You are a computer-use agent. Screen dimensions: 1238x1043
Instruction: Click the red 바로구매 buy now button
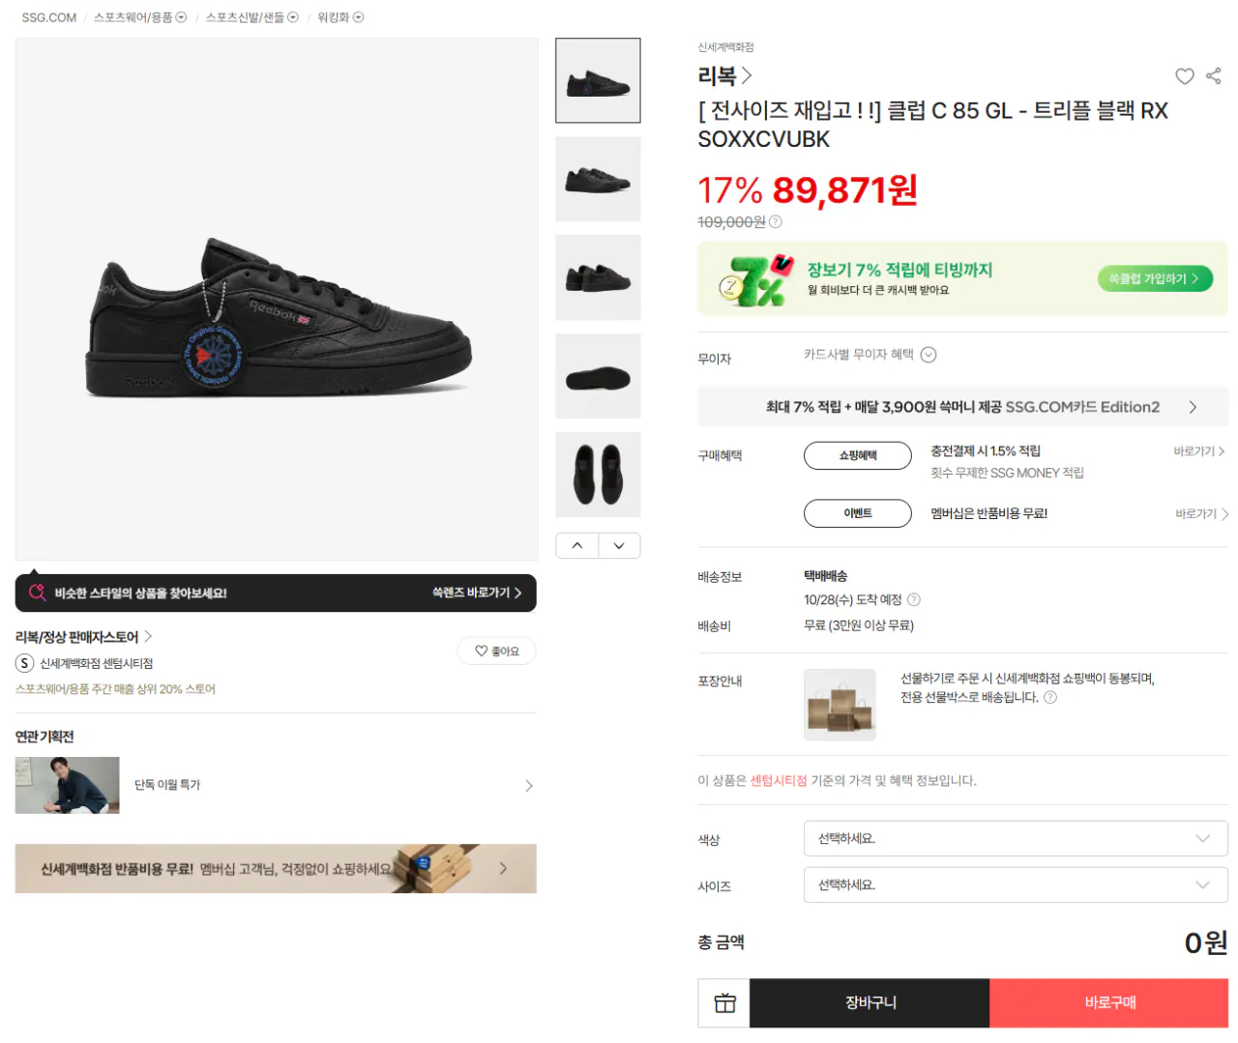(x=1109, y=1002)
